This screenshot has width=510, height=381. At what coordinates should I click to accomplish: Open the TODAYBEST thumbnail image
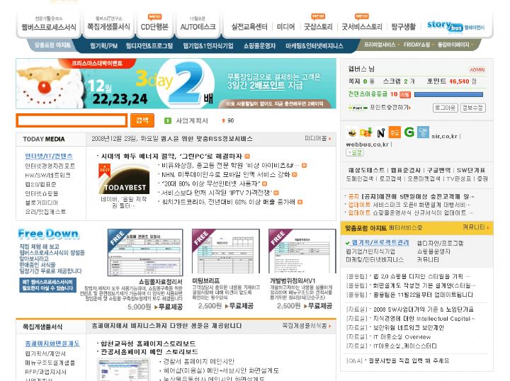pos(124,179)
